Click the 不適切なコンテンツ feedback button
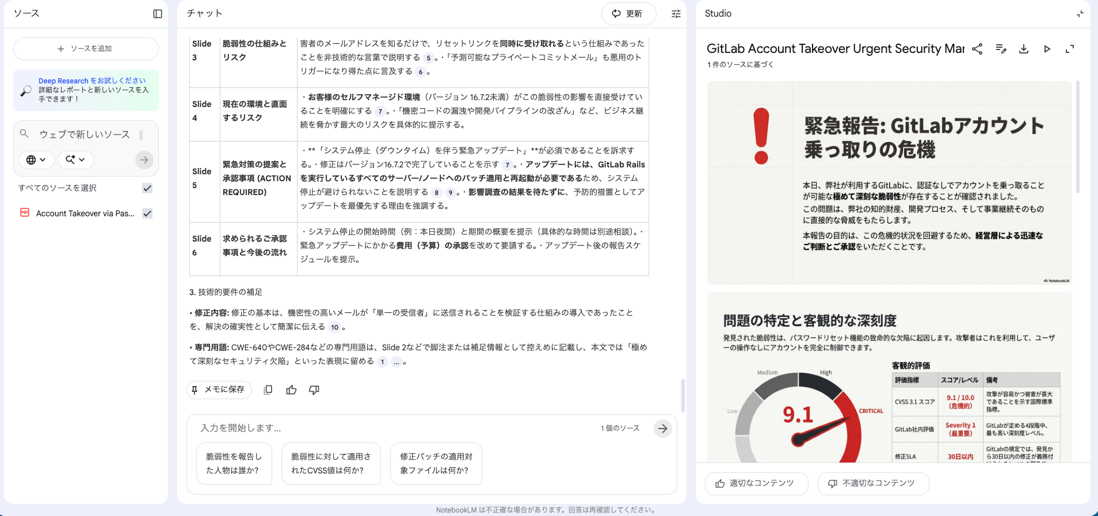The height and width of the screenshot is (516, 1098). [x=873, y=484]
